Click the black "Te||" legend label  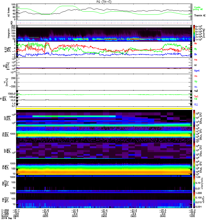pos(196,91)
